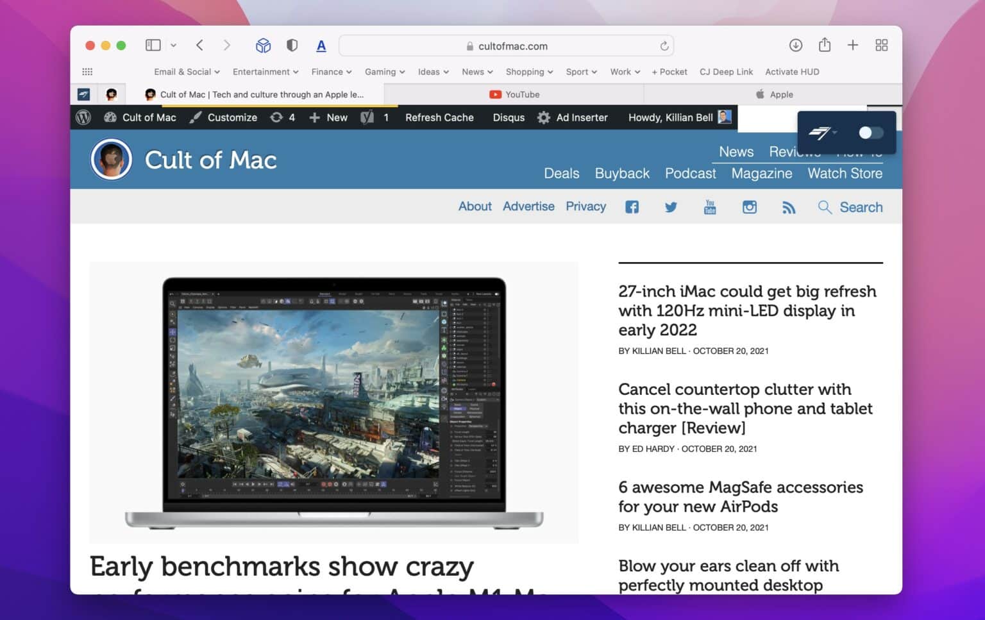Open the Safari downloads icon

tap(795, 45)
